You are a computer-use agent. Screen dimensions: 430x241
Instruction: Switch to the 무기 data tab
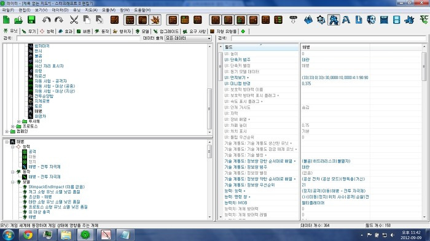coord(29,31)
